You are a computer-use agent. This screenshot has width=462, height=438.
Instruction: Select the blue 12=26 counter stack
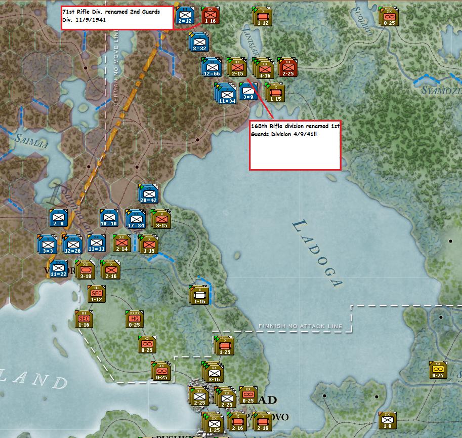(x=72, y=245)
